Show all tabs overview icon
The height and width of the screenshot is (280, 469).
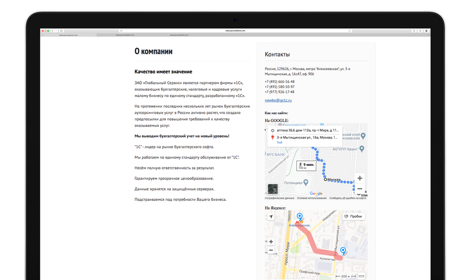tap(420, 31)
